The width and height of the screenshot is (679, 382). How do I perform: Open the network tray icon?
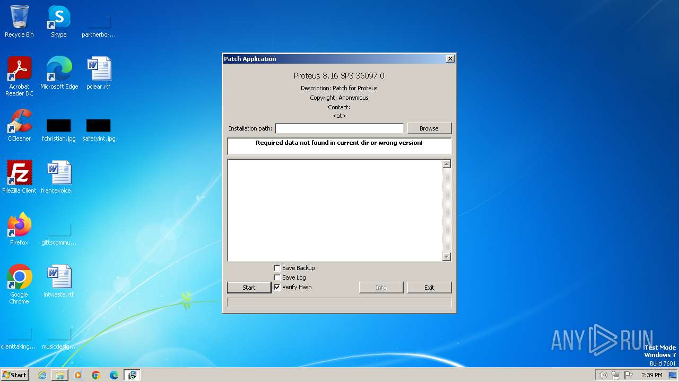(x=616, y=375)
